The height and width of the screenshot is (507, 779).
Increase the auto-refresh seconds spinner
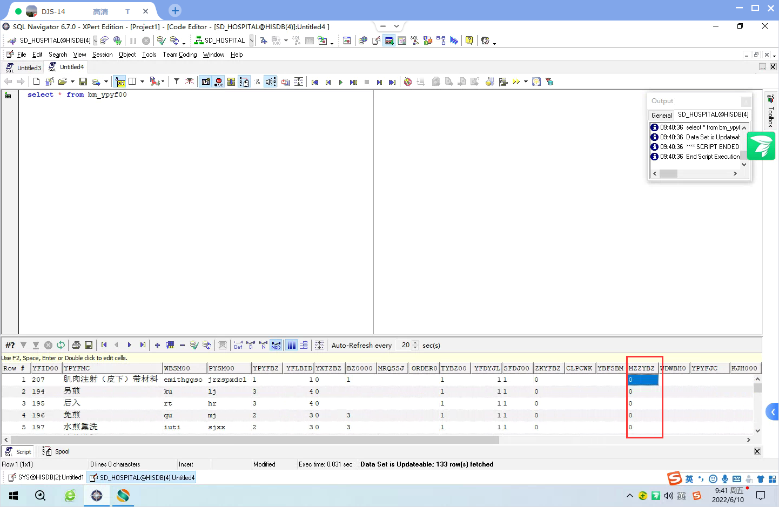coord(415,343)
